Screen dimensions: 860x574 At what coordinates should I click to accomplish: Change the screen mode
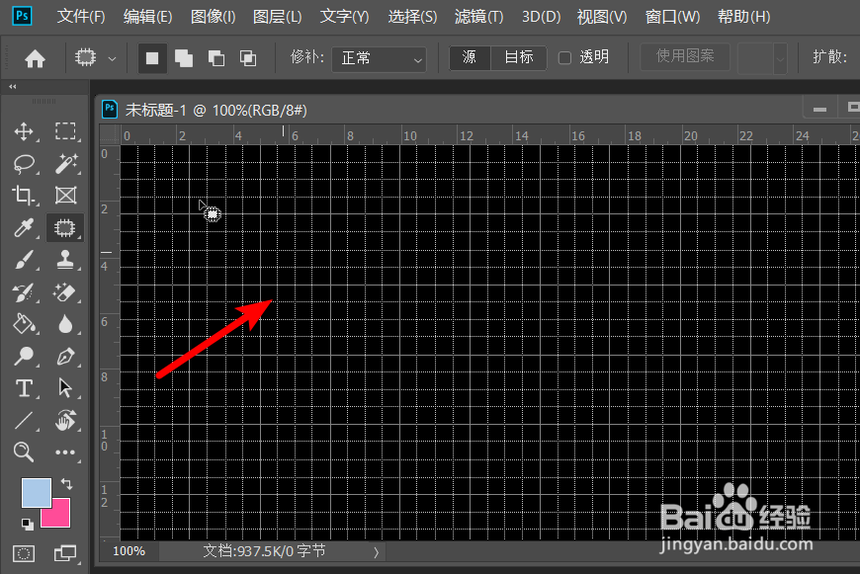click(x=65, y=553)
